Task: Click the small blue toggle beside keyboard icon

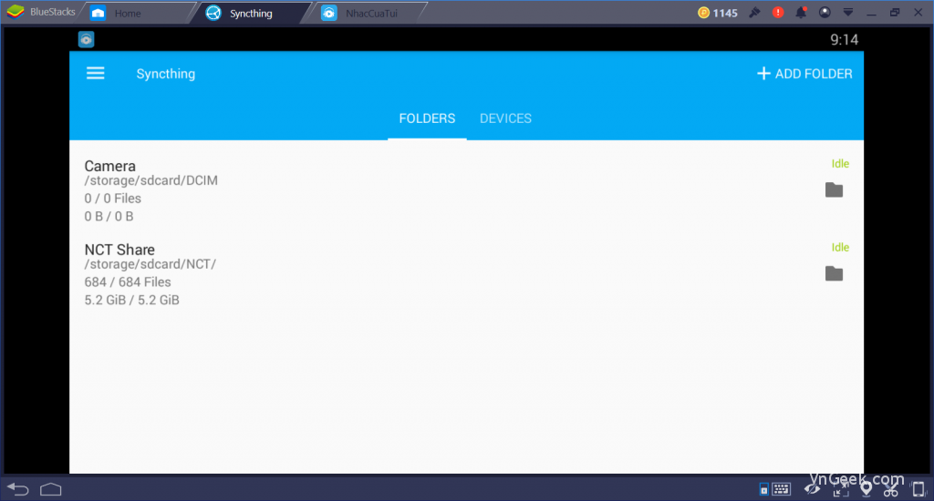Action: [763, 490]
